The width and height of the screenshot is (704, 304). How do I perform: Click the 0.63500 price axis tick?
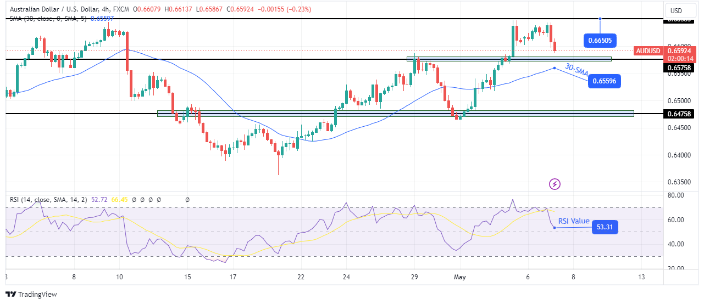point(679,182)
